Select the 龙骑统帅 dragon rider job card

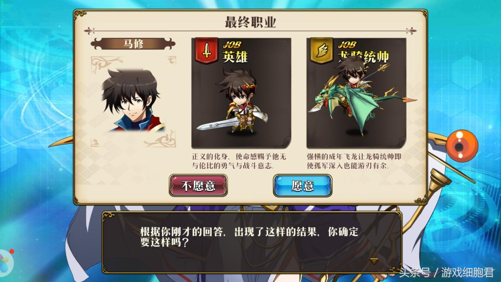click(x=356, y=93)
